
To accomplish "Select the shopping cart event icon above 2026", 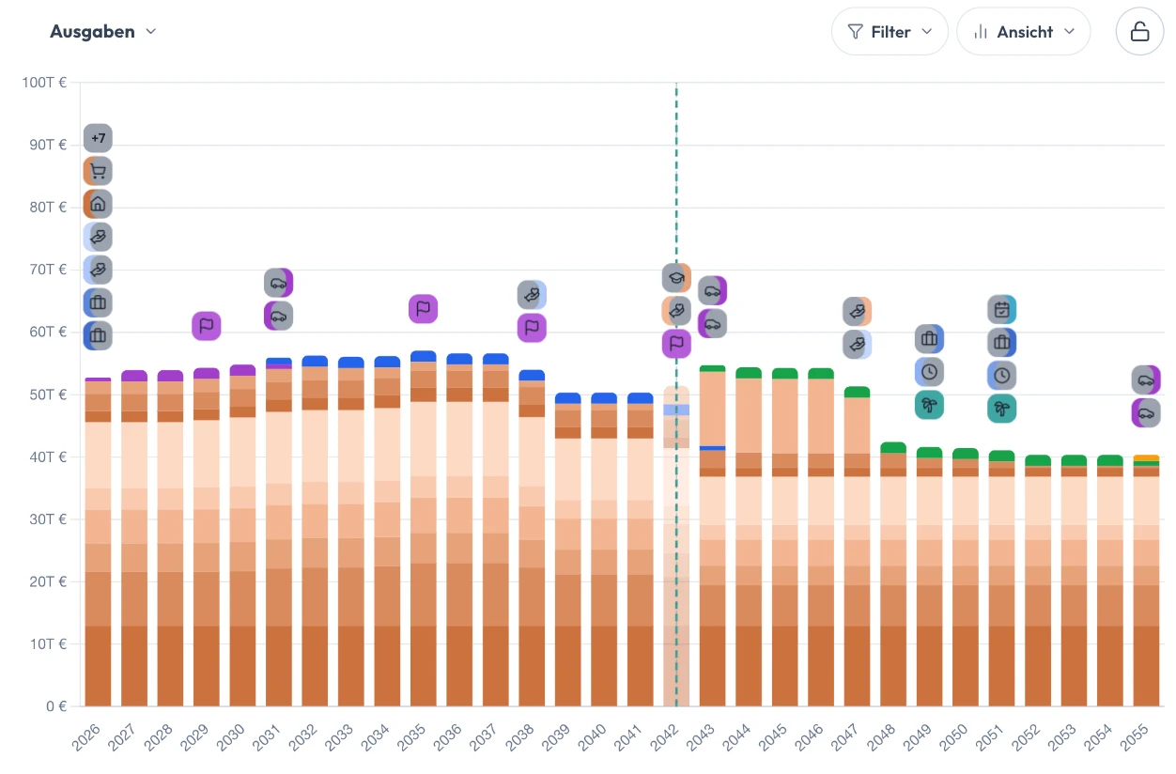I will [98, 171].
